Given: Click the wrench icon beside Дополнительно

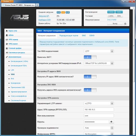Looking at the screenshot, I should pos(7,57).
